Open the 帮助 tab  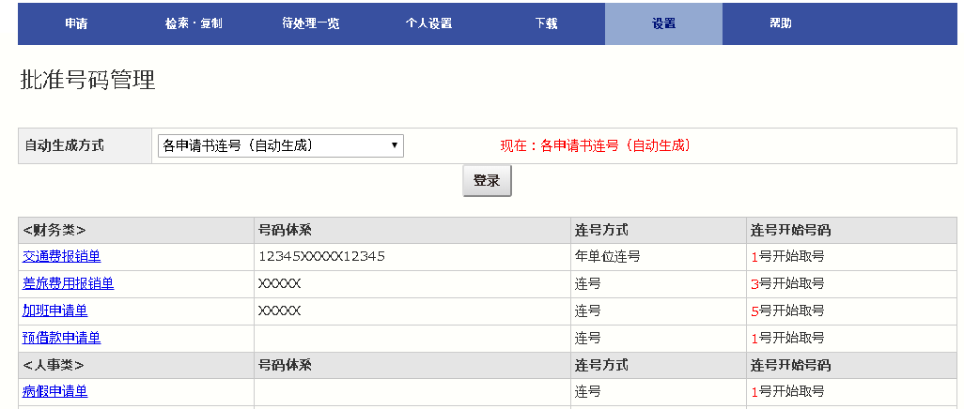(781, 23)
